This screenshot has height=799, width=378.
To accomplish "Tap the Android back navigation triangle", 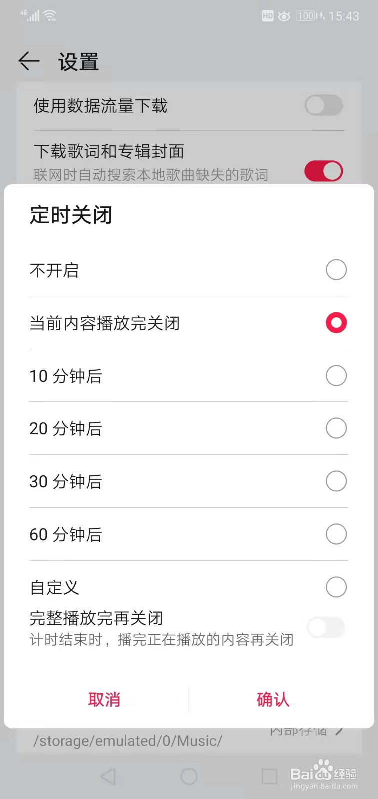I will [x=108, y=776].
